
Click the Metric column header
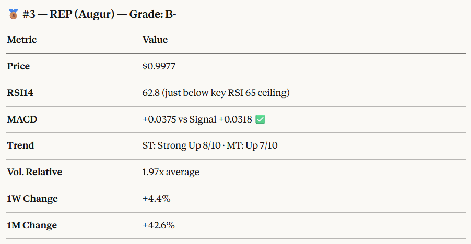[x=22, y=40]
